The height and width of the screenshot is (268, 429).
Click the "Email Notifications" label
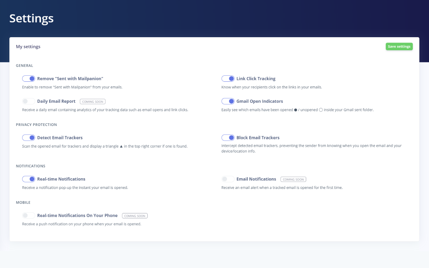click(x=256, y=179)
